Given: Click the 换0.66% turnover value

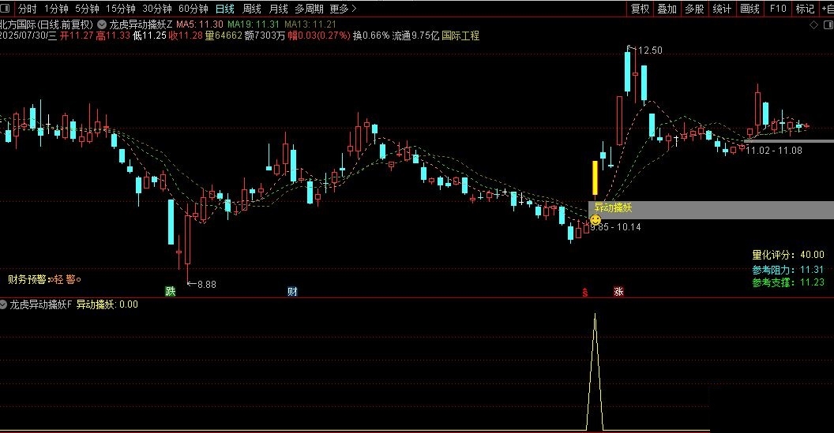Looking at the screenshot, I should (371, 35).
